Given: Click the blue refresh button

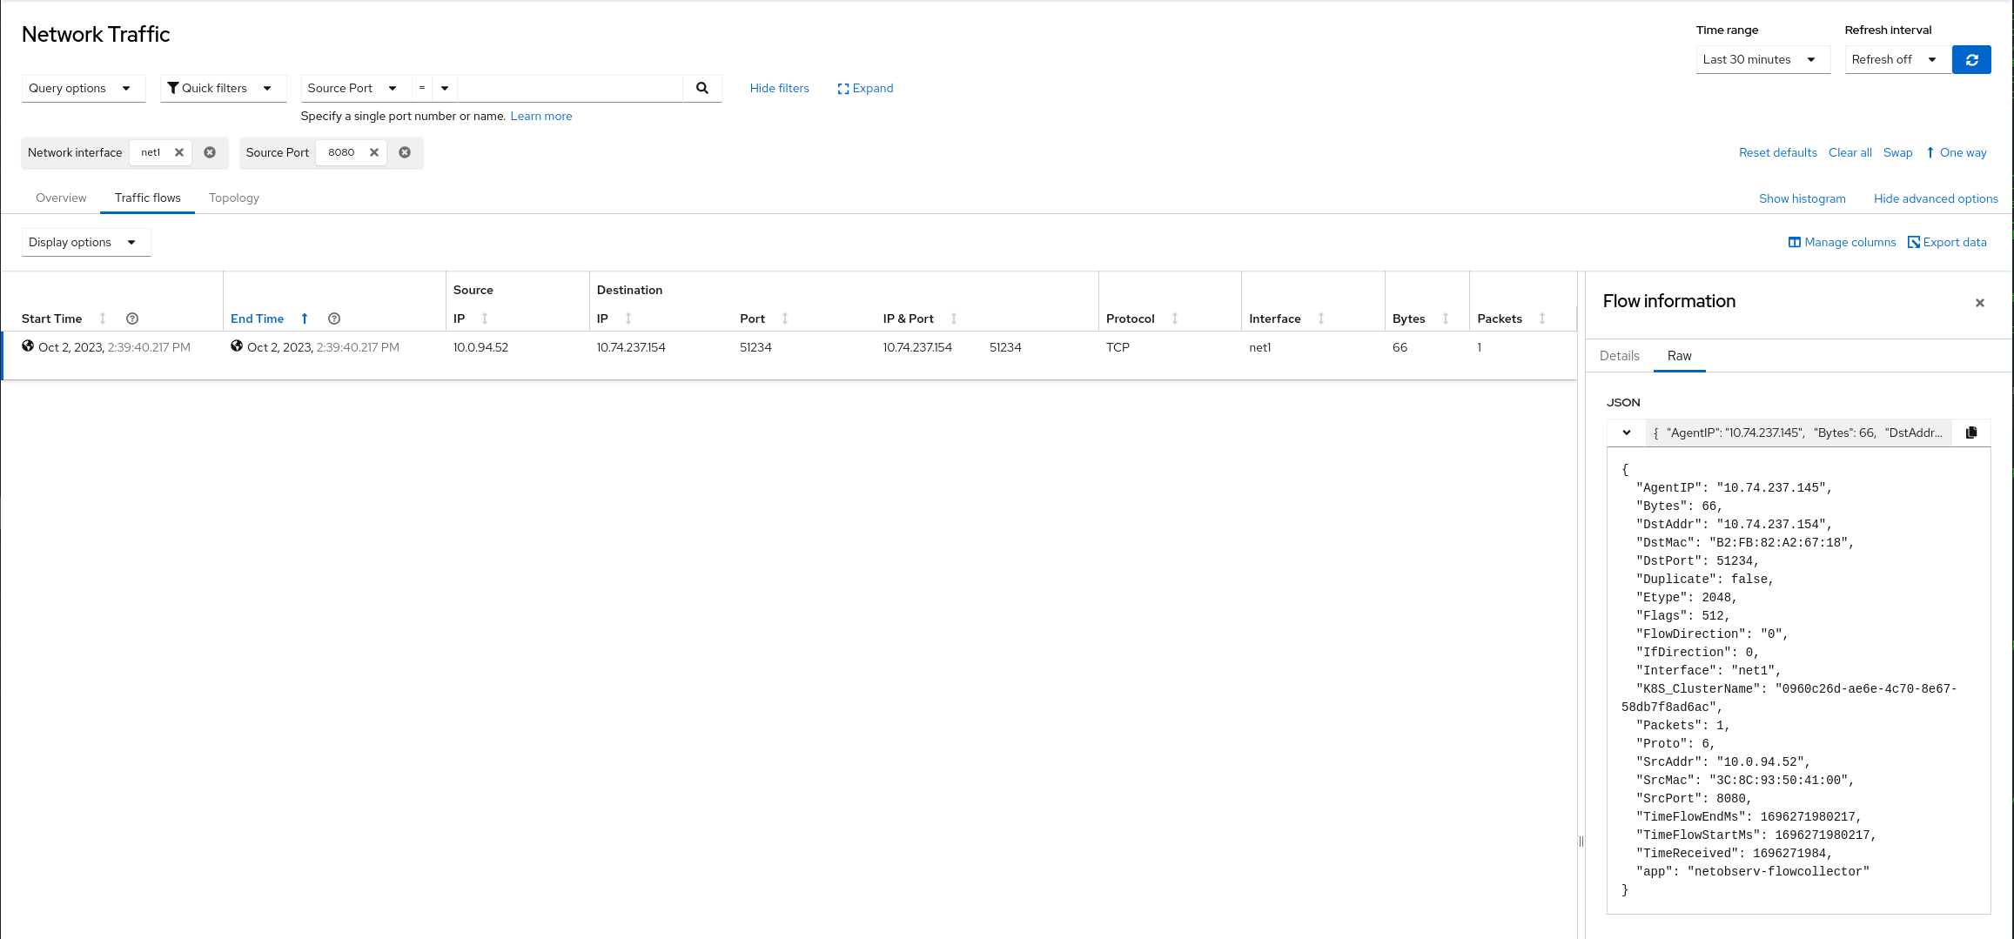Looking at the screenshot, I should click(1971, 60).
